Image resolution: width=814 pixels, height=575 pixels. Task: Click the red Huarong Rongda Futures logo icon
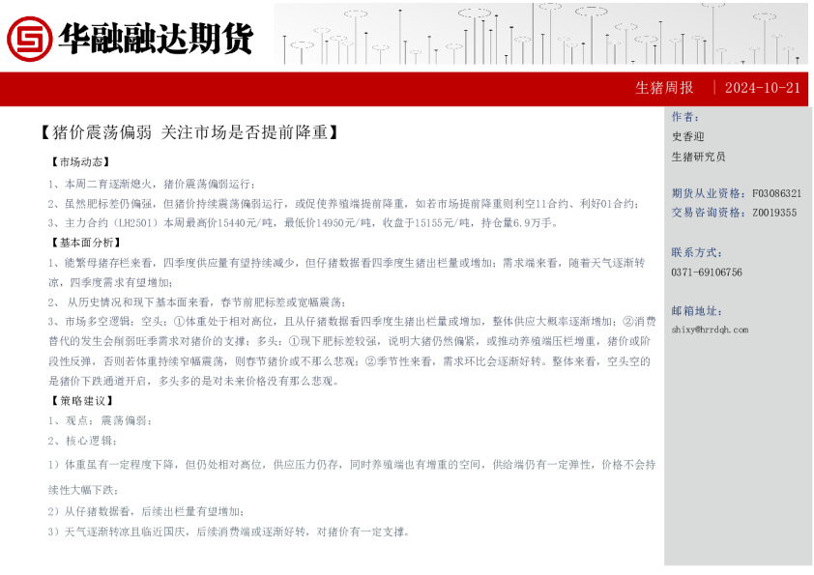pyautogui.click(x=30, y=38)
